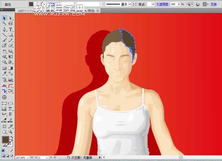The width and height of the screenshot is (222, 161).
Task: Switch to the open document tab
Action: click(x=26, y=11)
